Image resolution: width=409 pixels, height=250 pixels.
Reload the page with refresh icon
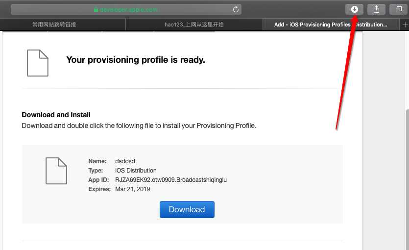click(x=236, y=9)
